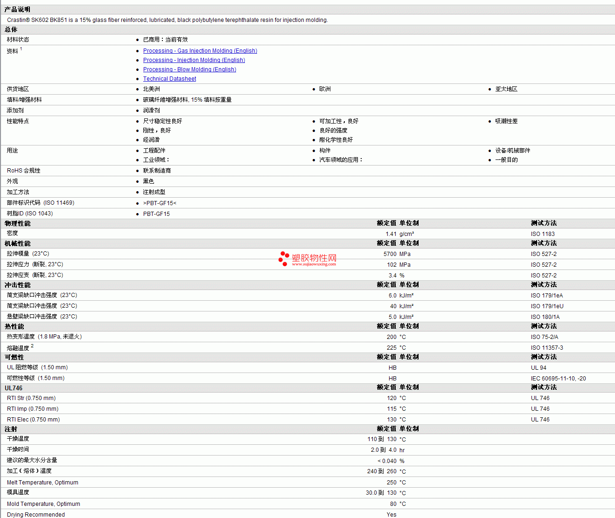Select the tensile stress value '102'
615x518 pixels.
coord(392,265)
